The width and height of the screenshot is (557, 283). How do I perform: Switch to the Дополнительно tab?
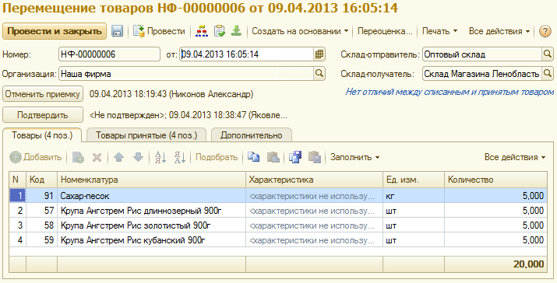tap(252, 135)
